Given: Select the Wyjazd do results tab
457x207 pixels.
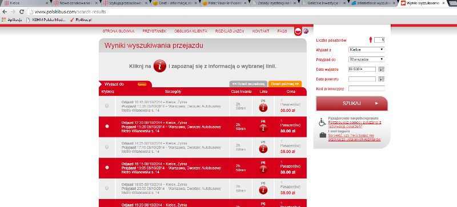Looking at the screenshot, I should tap(125, 84).
